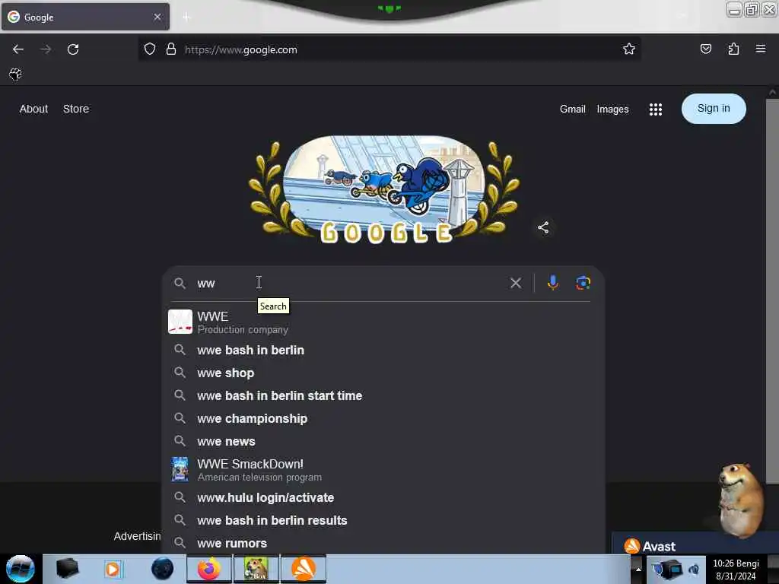This screenshot has height=584, width=779.
Task: Select suggestion wwe news
Action: click(x=383, y=442)
